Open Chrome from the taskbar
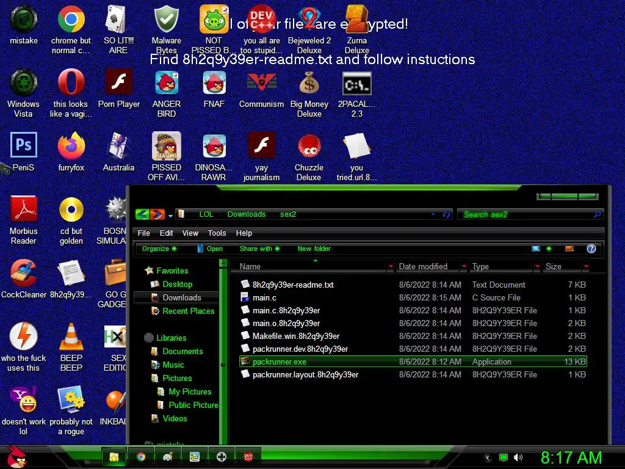Image resolution: width=625 pixels, height=469 pixels. point(141,457)
